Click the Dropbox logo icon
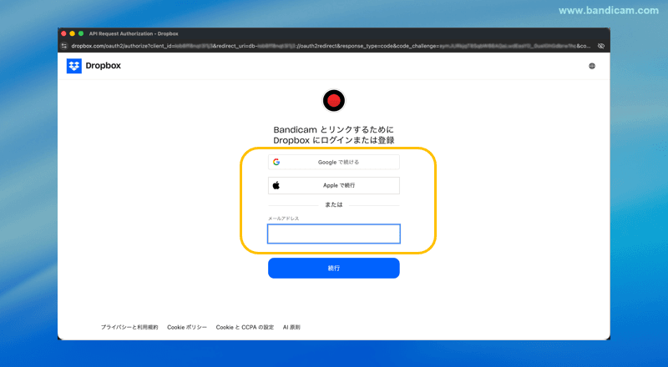Screen dimensions: 668x367 coord(74,66)
